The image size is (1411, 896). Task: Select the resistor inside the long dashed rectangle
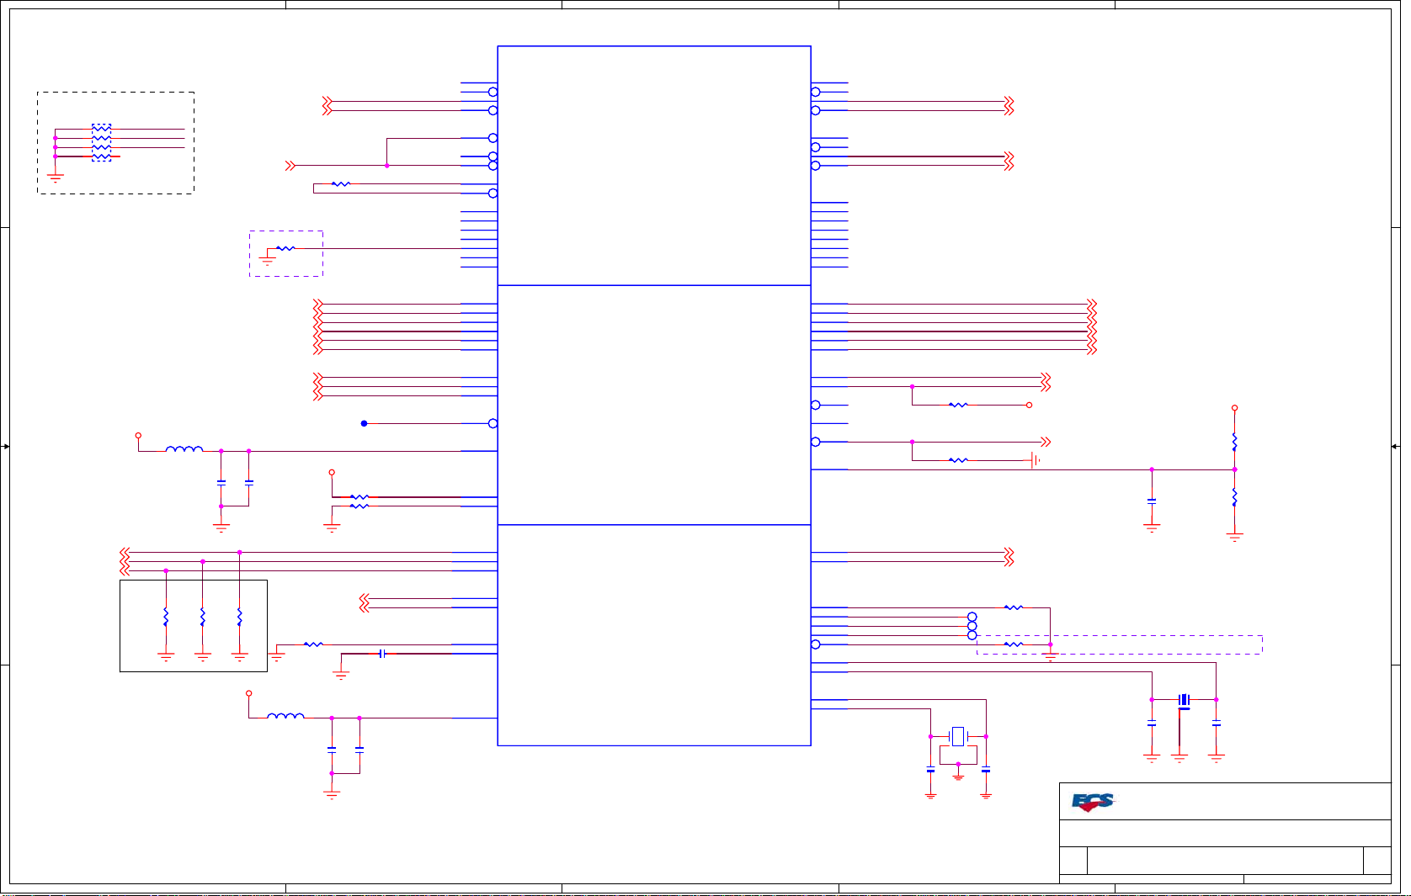[1014, 644]
